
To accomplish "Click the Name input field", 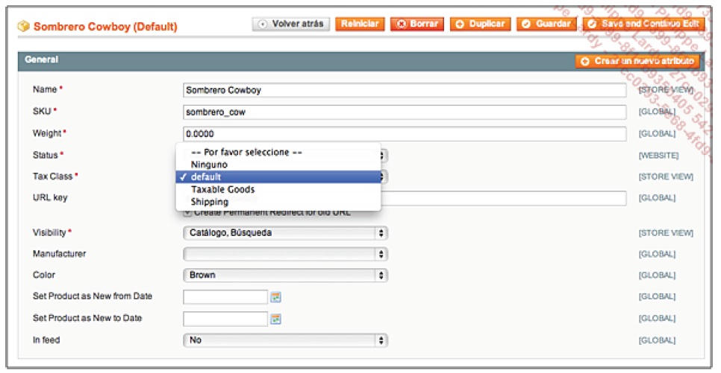I will (404, 90).
